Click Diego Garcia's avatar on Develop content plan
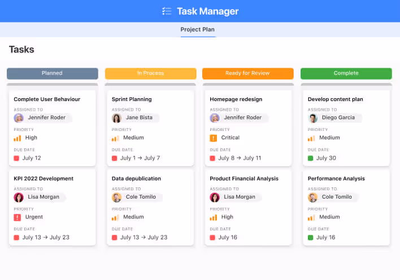Image resolution: width=400 pixels, height=280 pixels. point(312,118)
